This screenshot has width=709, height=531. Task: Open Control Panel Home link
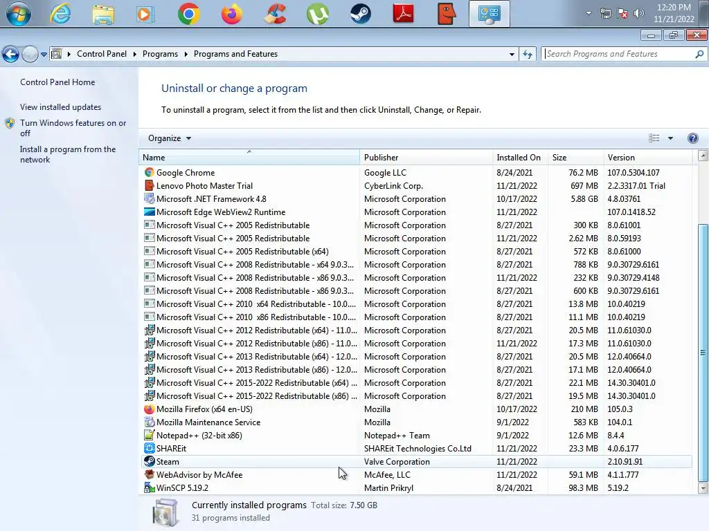(x=57, y=82)
